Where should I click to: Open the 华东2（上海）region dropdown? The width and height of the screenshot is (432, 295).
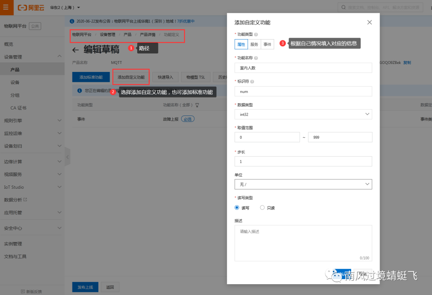(x=65, y=8)
